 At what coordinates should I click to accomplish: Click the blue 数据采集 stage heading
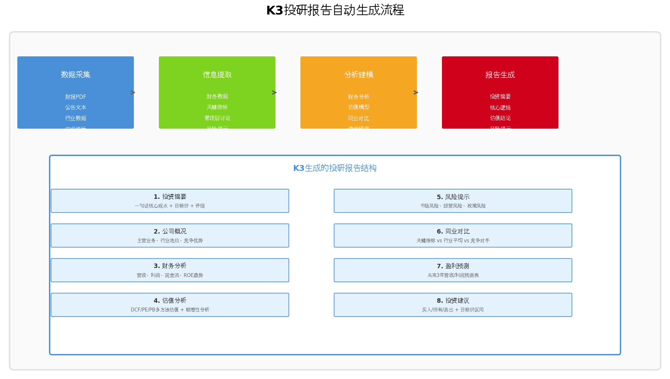(x=76, y=75)
